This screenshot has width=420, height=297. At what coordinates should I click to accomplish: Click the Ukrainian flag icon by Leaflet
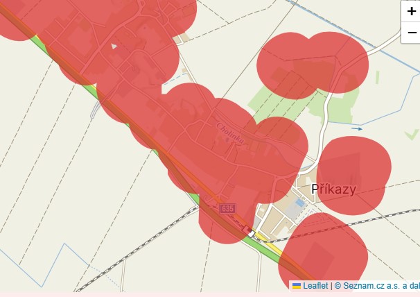[297, 286]
